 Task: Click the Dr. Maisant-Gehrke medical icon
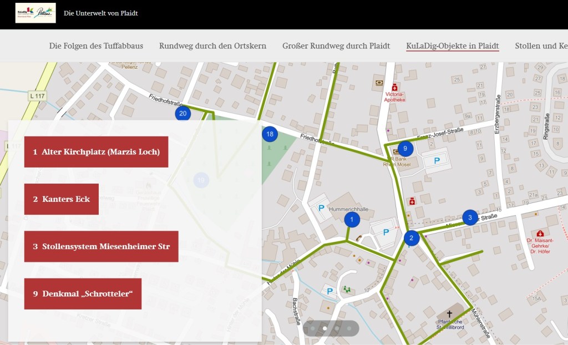click(x=540, y=233)
